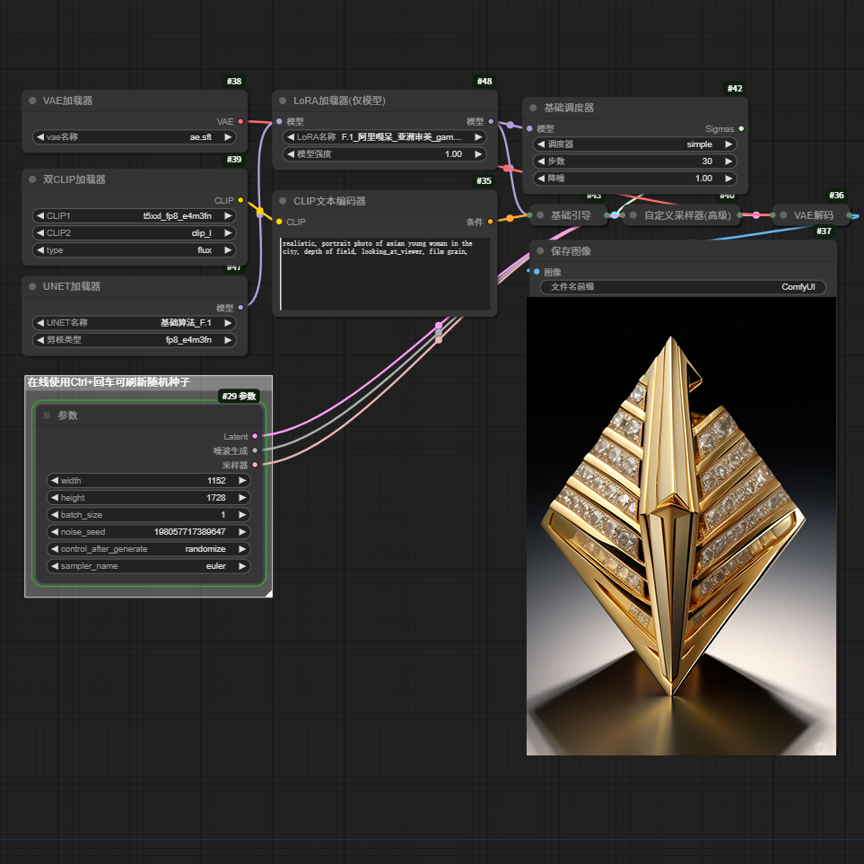Click the 模型 output port on UNET加载器

(x=240, y=308)
